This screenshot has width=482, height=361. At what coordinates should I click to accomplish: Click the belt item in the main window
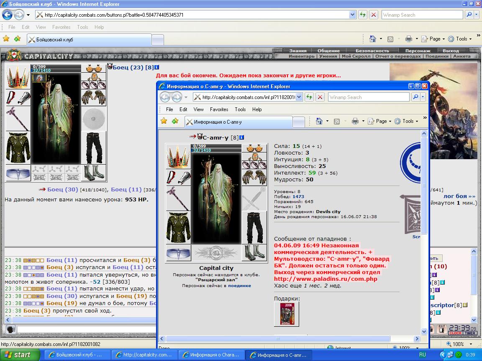(x=18, y=173)
